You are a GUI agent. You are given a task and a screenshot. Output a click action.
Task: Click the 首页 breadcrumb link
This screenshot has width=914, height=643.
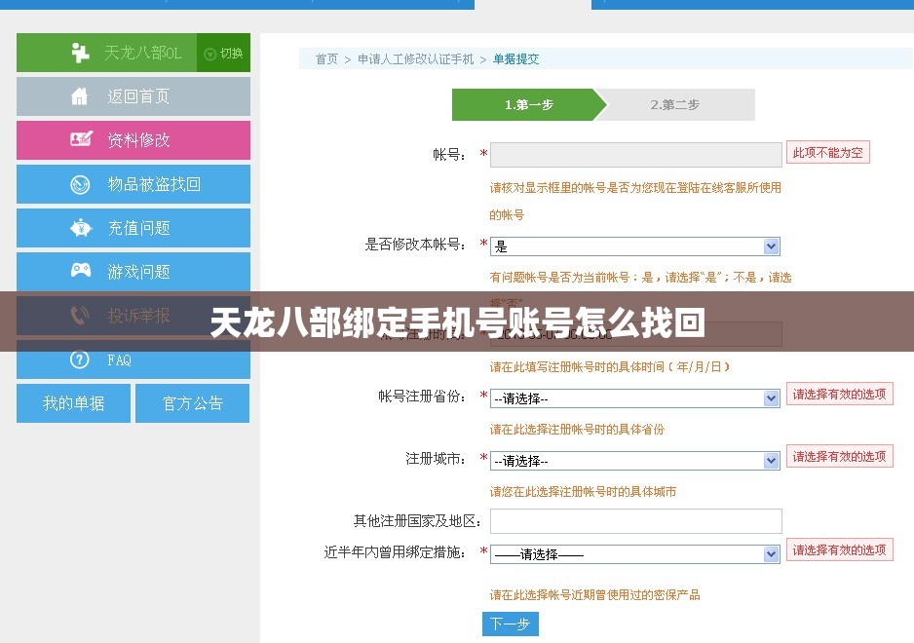pos(325,58)
